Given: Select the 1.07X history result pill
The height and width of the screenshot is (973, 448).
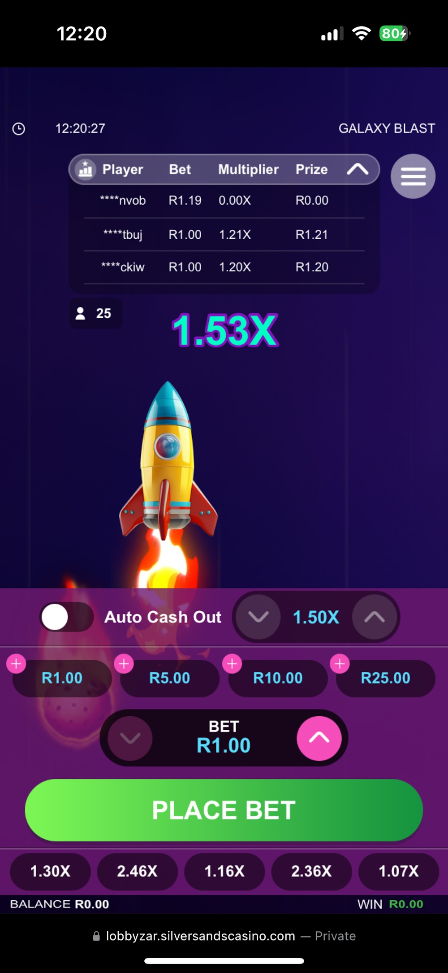Looking at the screenshot, I should coord(399,871).
